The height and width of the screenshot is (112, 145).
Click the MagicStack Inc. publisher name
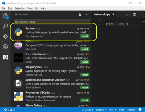click(34, 75)
